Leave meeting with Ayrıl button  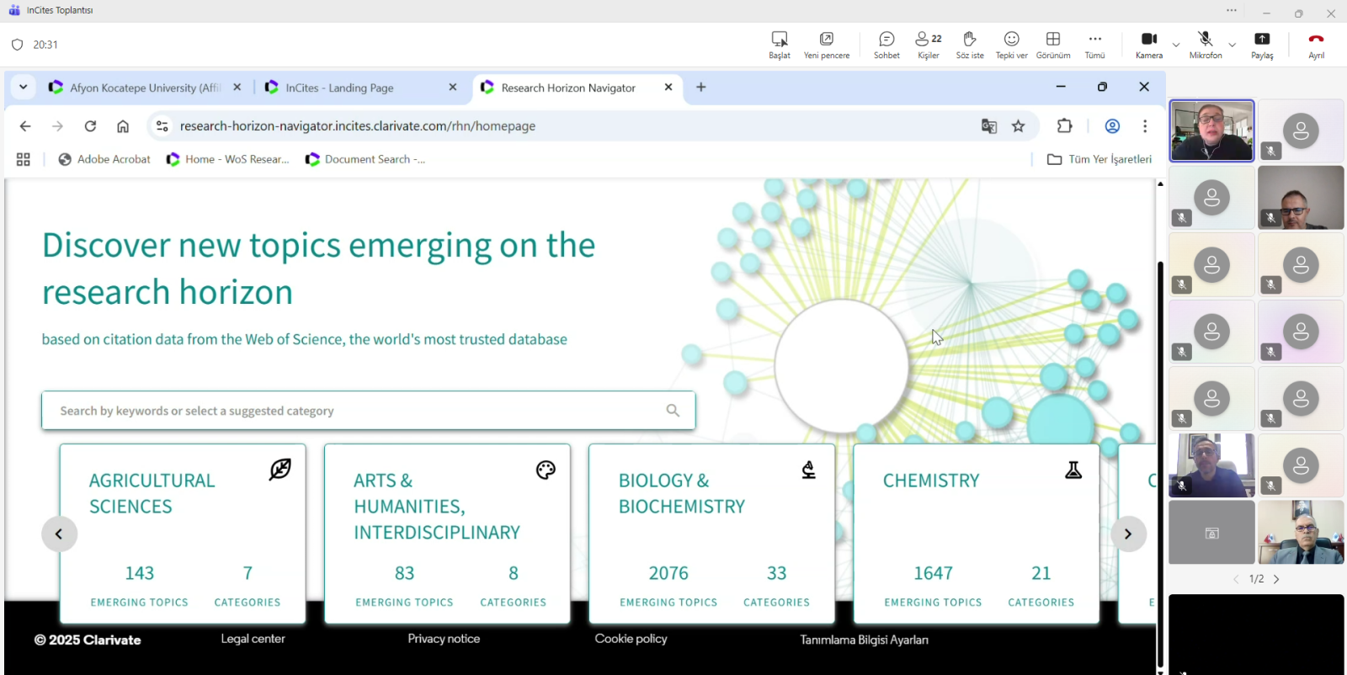pos(1316,45)
